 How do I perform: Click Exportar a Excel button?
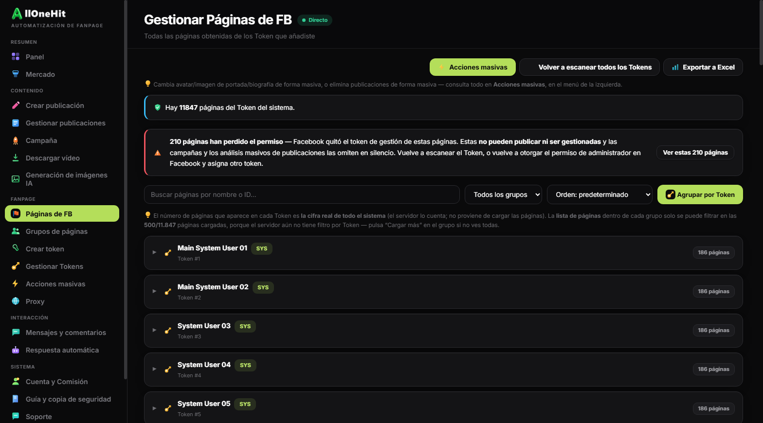(703, 67)
